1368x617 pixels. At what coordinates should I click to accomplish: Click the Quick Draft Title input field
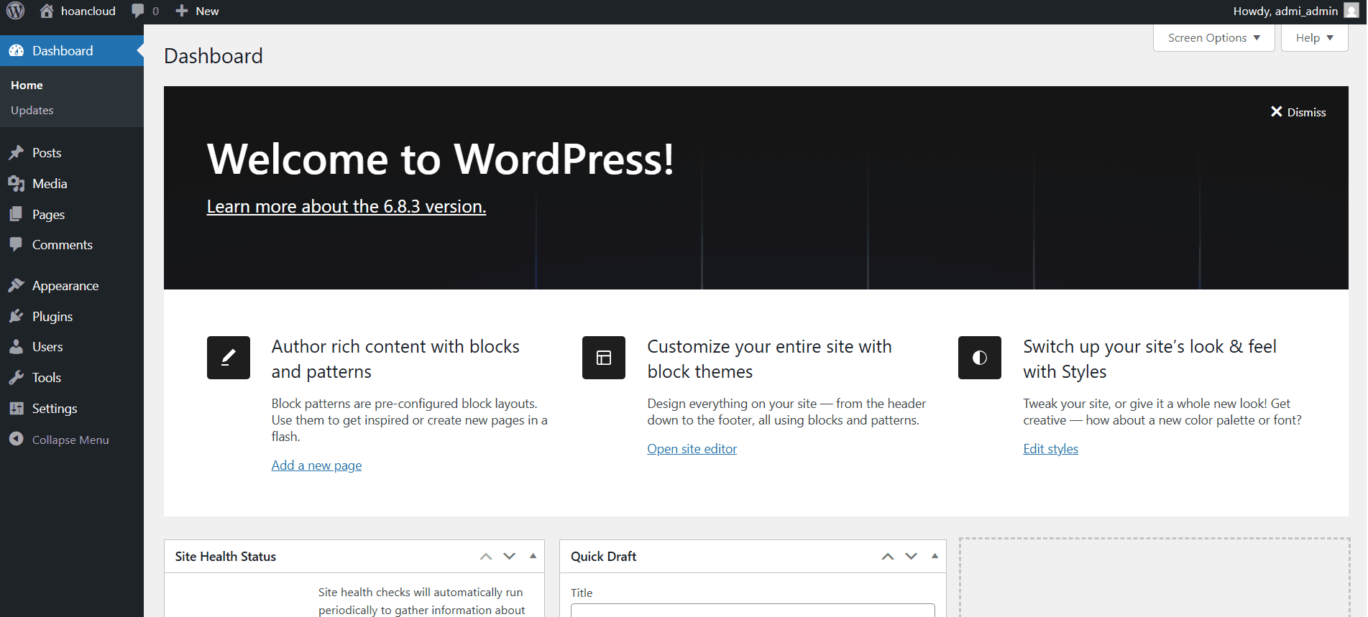click(x=752, y=610)
